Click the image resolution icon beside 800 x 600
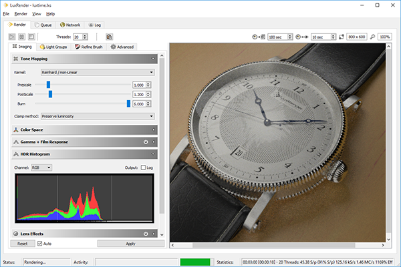401x267 pixels. tap(342, 37)
